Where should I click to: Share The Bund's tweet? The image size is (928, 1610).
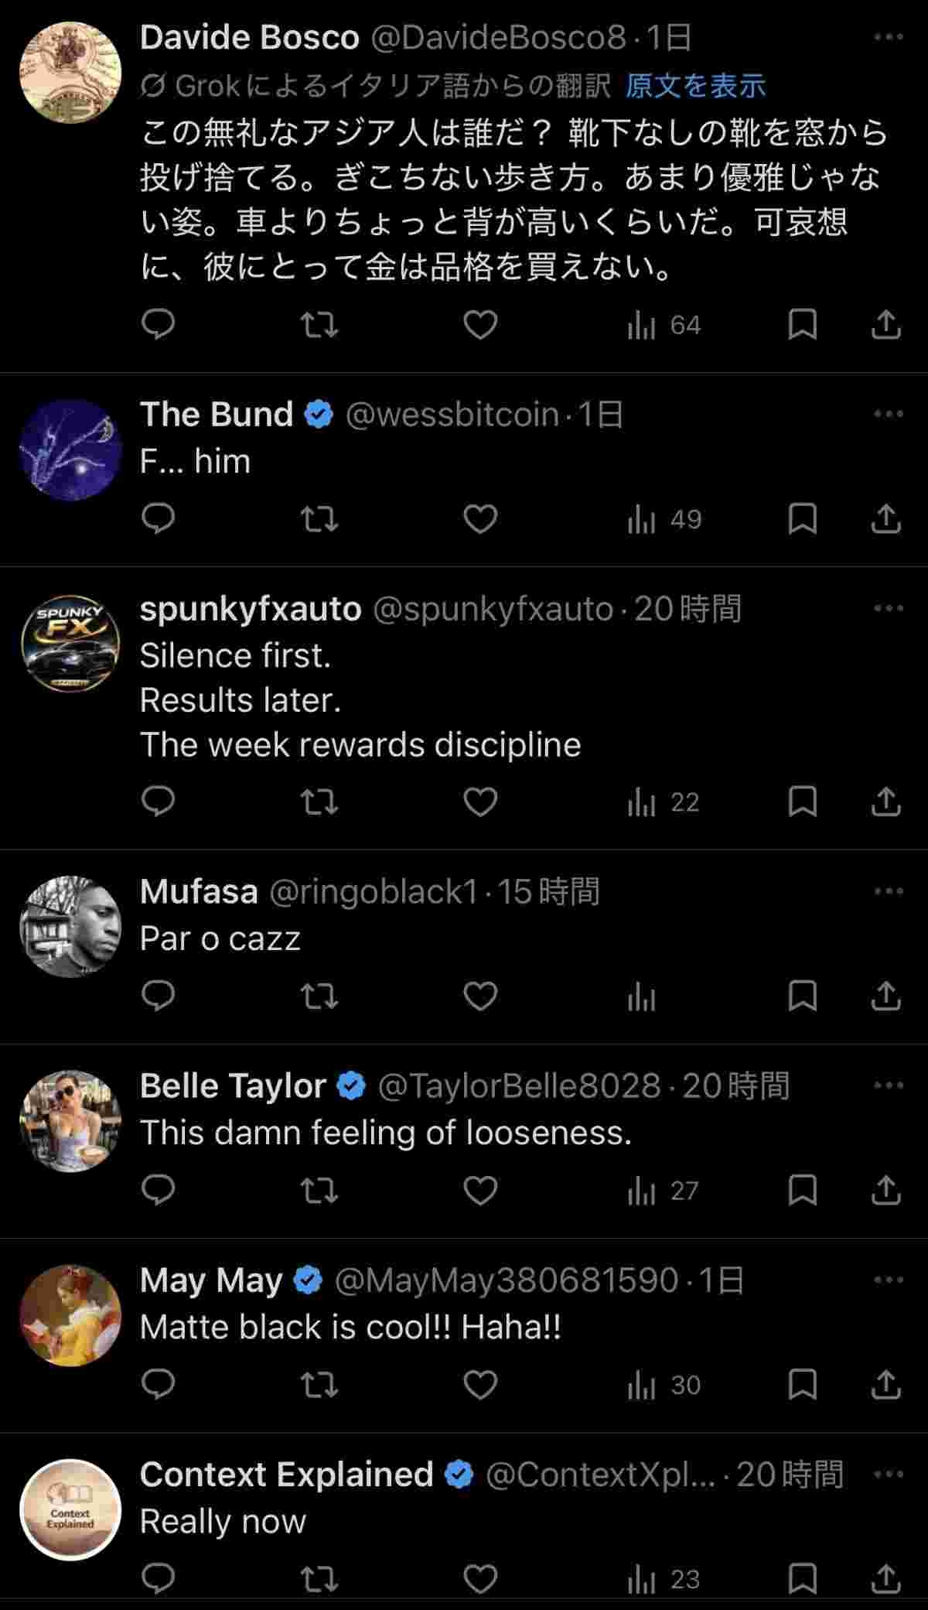pyautogui.click(x=885, y=519)
